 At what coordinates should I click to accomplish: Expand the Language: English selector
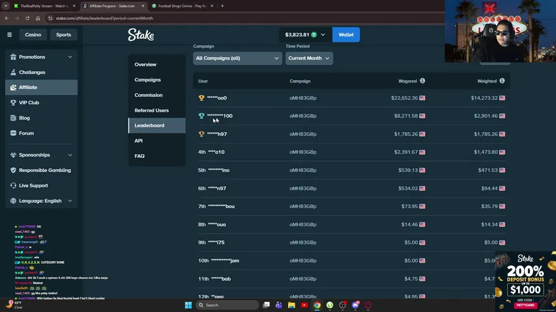click(70, 201)
